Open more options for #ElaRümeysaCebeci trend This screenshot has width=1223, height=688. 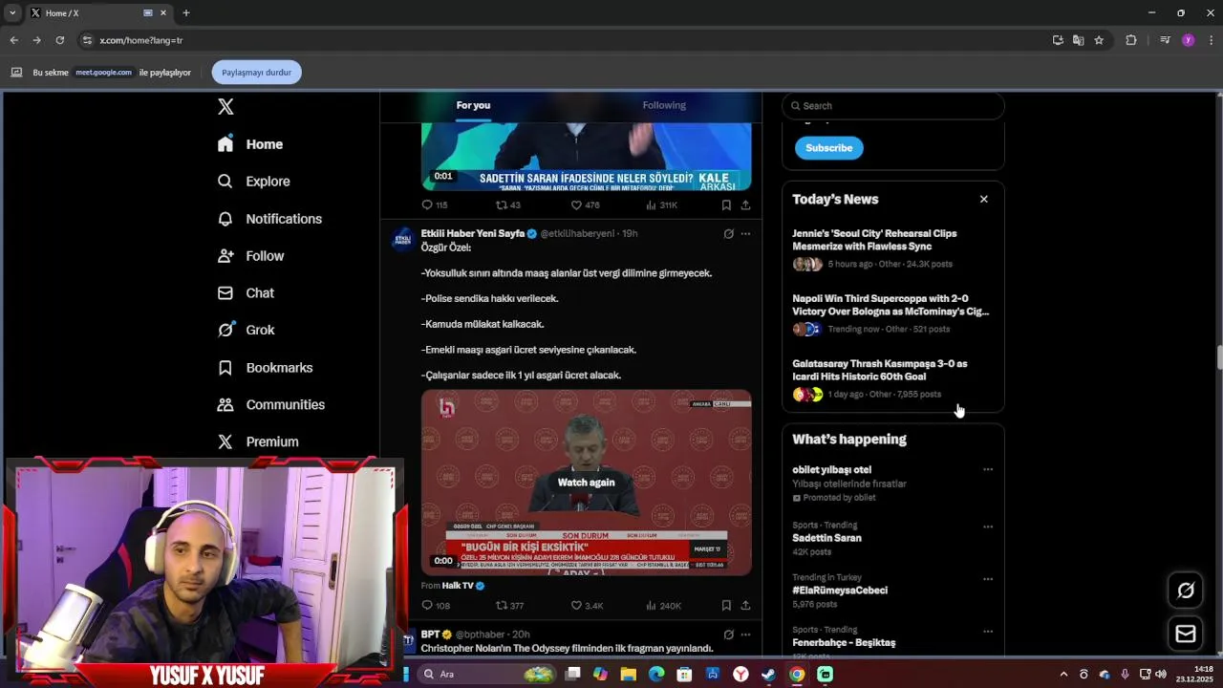tap(988, 579)
